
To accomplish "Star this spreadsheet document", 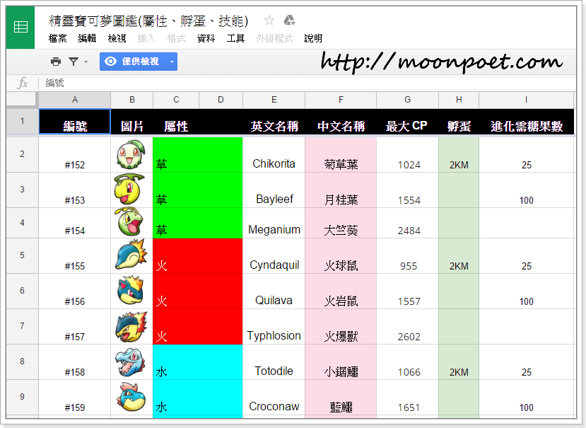I will 269,21.
